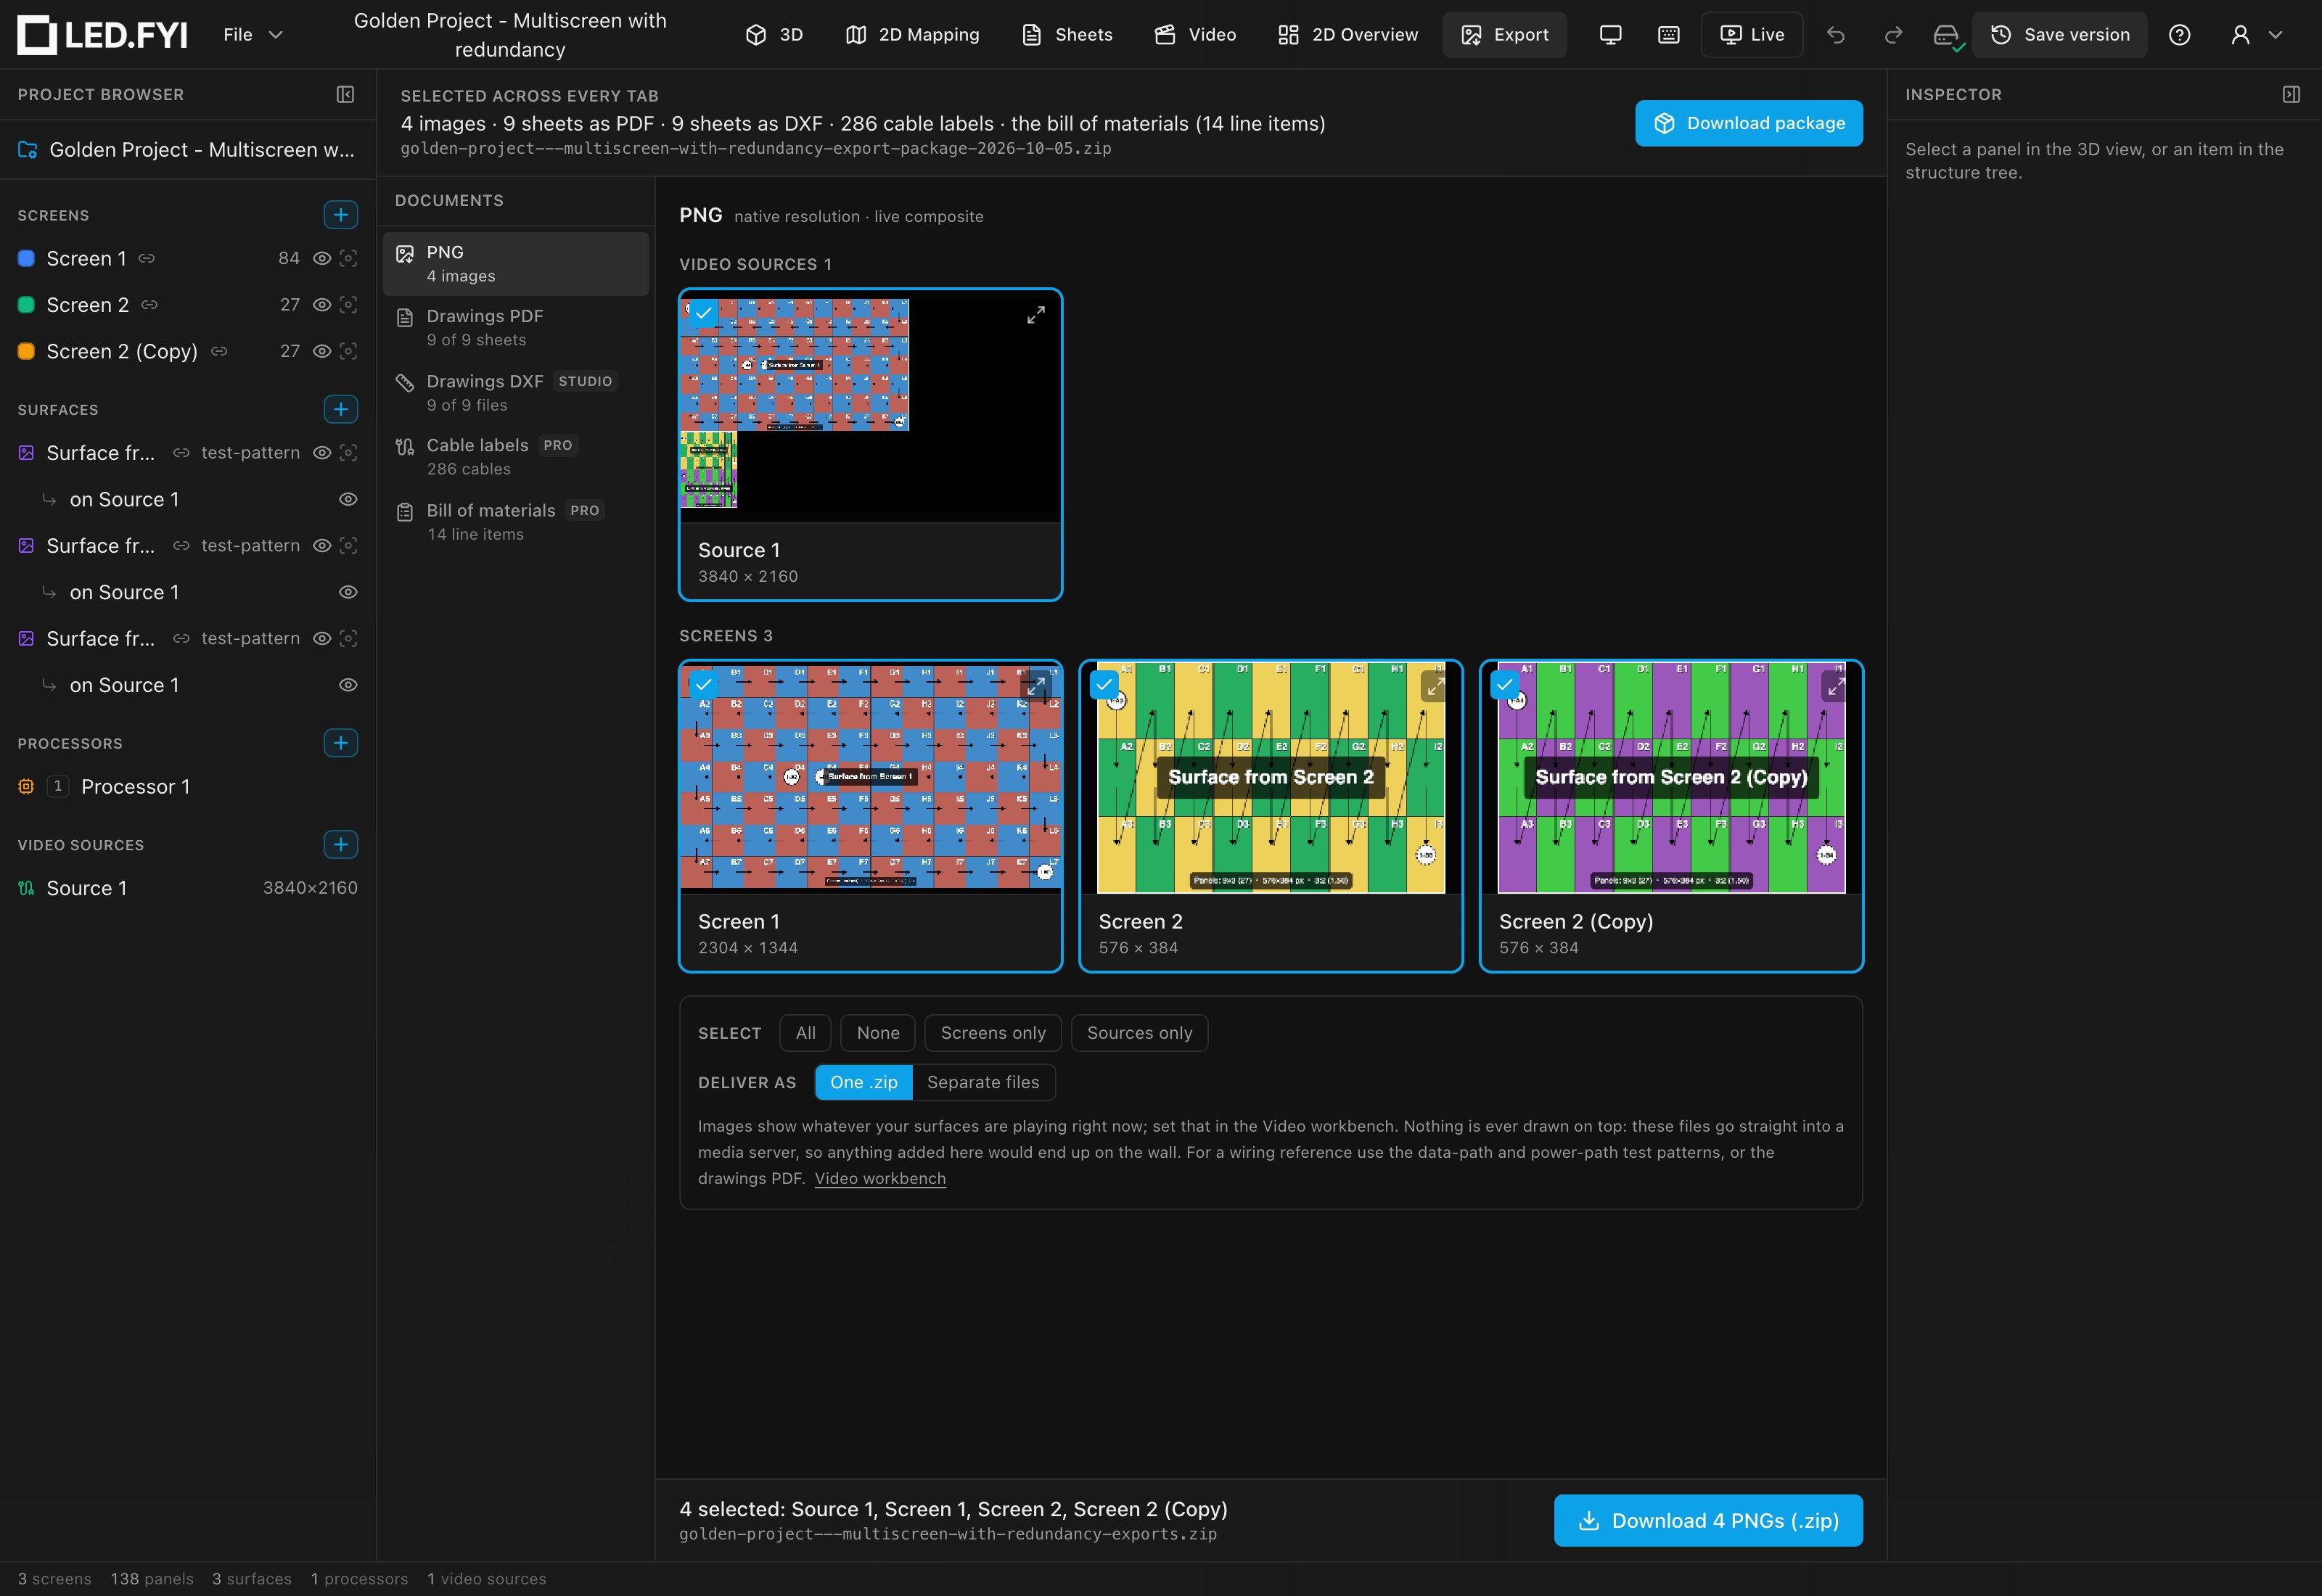Add a new video source with plus icon

(x=341, y=845)
